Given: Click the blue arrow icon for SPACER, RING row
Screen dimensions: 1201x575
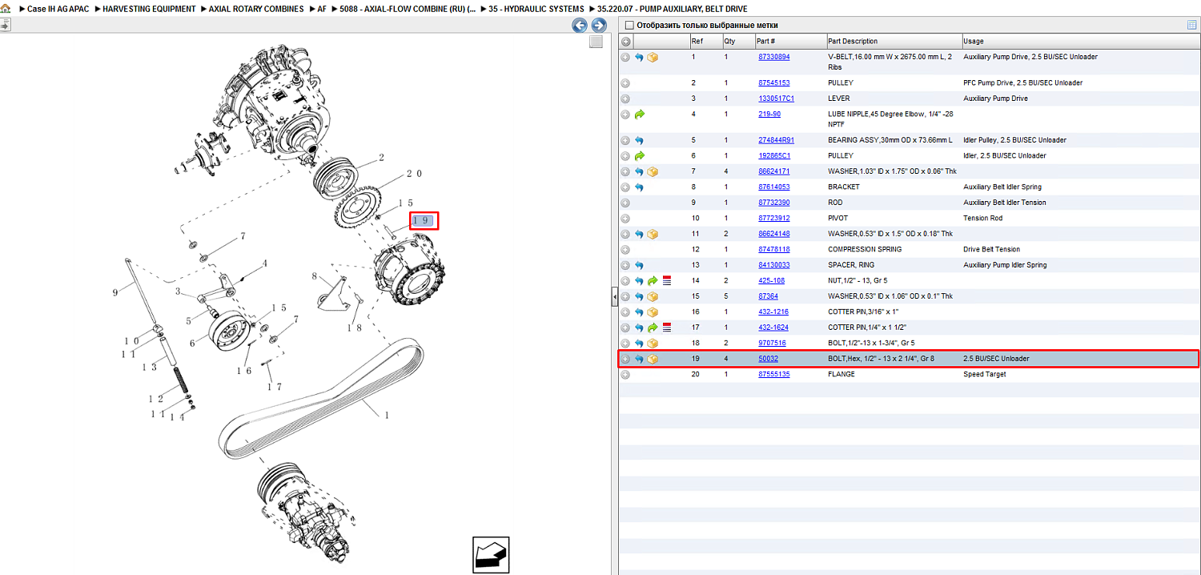Looking at the screenshot, I should click(639, 265).
